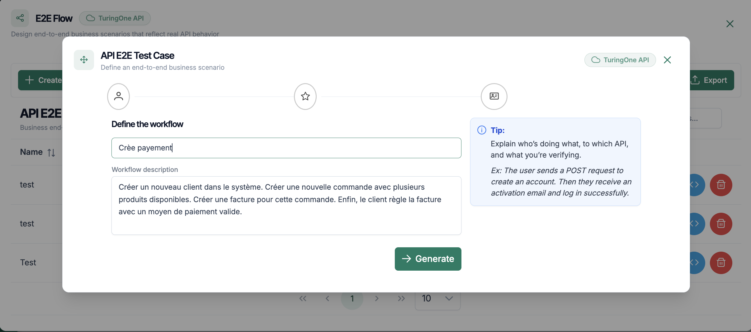Click trash icon for the Test row
The width and height of the screenshot is (751, 332).
tap(721, 263)
